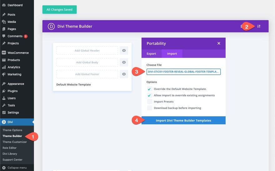The width and height of the screenshot is (275, 171).
Task: Toggle Global Header visibility eye icon
Action: 124,50
